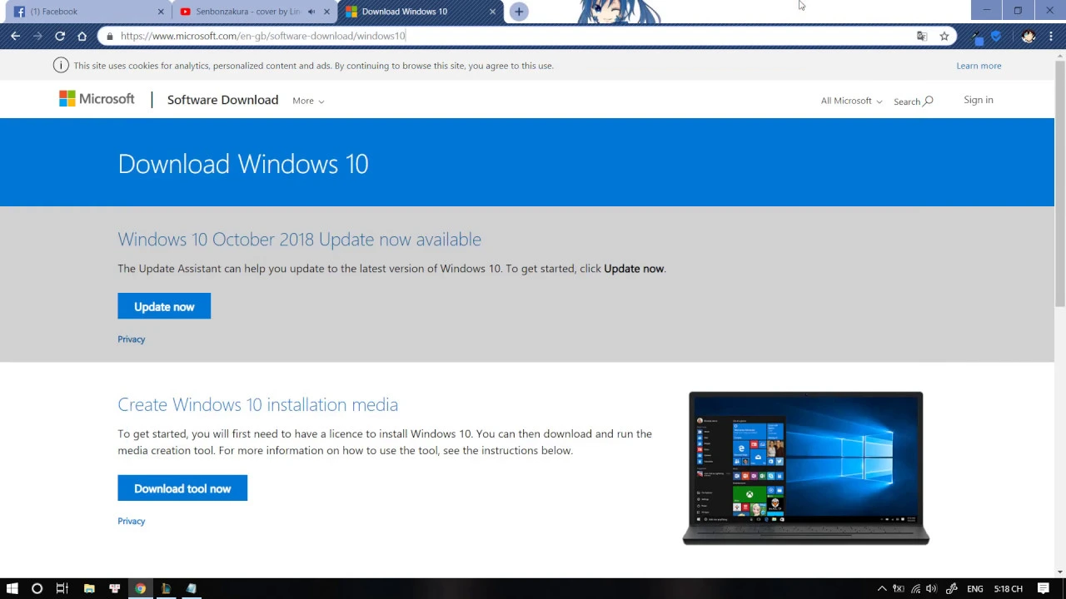
Task: Open Privacy link under Download tool now
Action: (132, 522)
